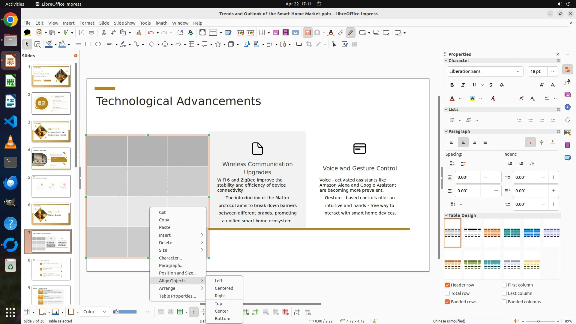Open the font size dropdown
576x324 pixels.
552,71
